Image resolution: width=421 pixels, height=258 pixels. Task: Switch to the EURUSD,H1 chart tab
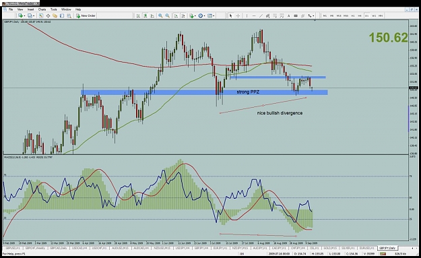[x=366, y=248]
